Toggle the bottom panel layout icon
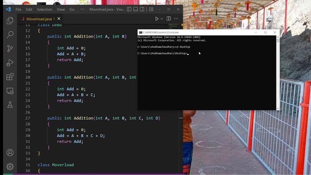311x175 pixels. 136,9
